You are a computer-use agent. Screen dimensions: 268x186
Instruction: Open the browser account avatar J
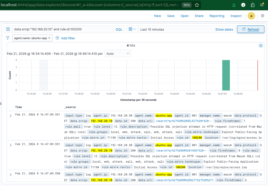click(x=243, y=5)
